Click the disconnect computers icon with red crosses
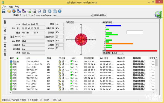Image resolution: width=164 pixels, height=103 pixels. point(24,11)
